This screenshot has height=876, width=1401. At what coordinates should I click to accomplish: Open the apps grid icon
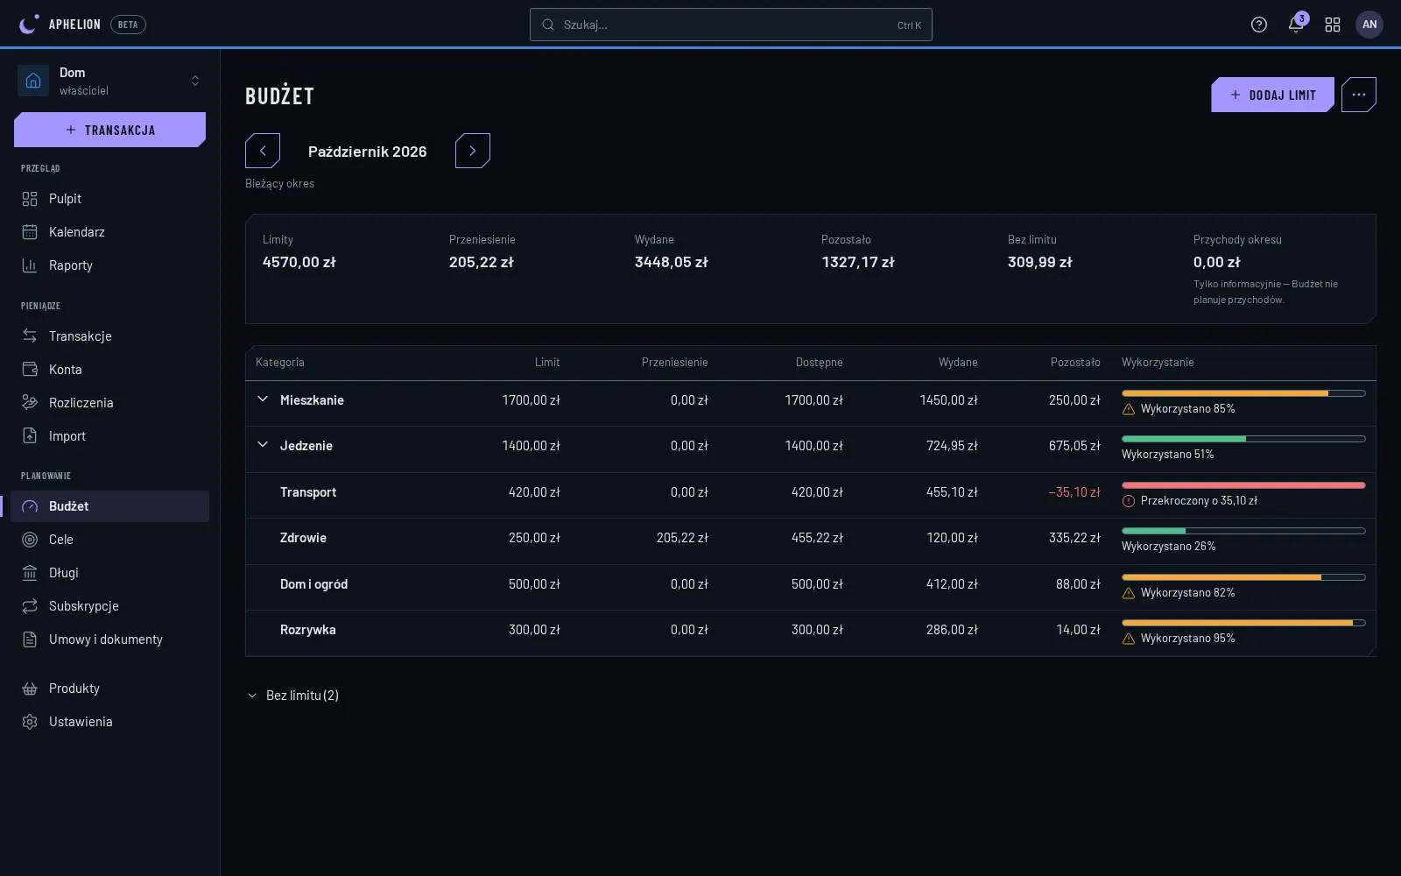[1333, 25]
